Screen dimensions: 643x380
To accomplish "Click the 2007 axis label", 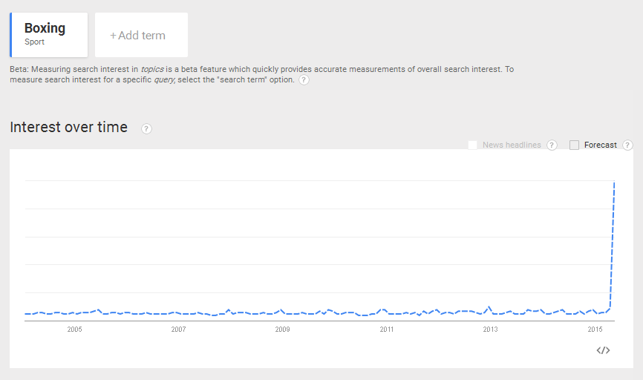I will (x=178, y=330).
